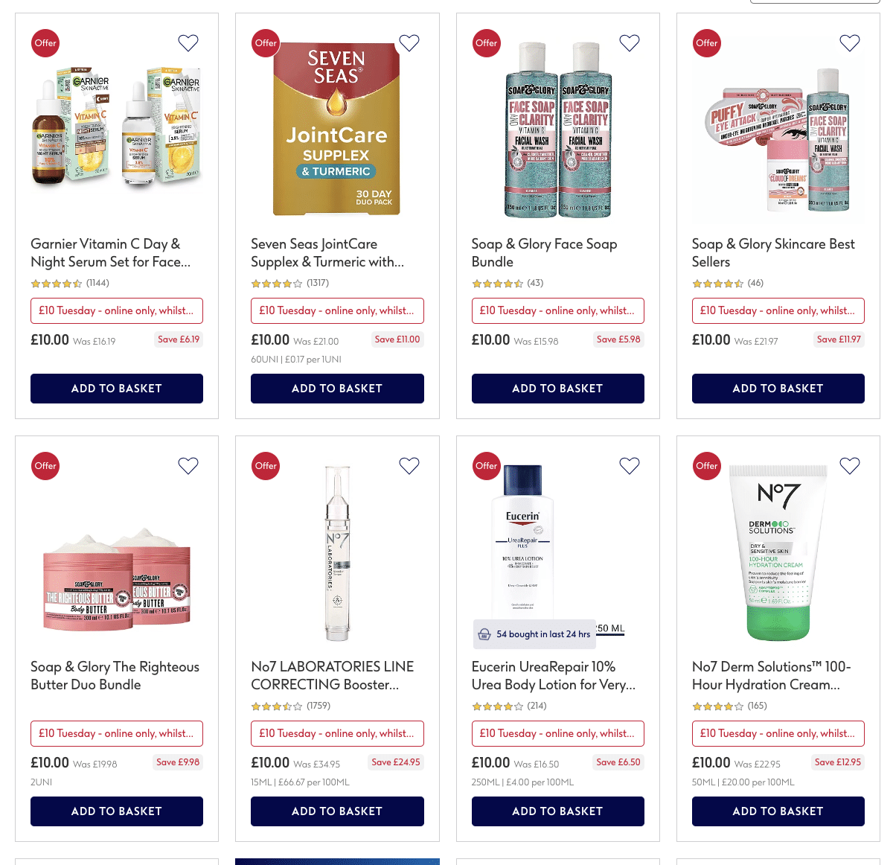Viewport: 893px width, 865px height.
Task: Open star rating reviews for No7 Booster
Action: [x=291, y=706]
